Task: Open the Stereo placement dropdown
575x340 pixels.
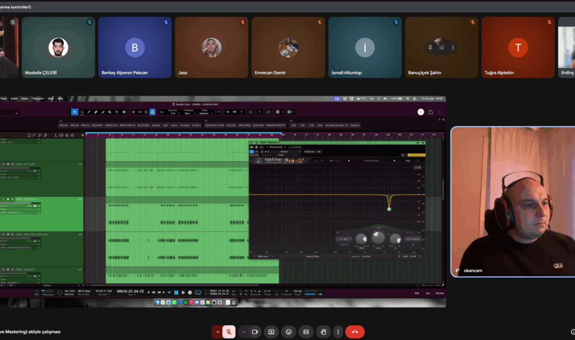Action: 412,239
